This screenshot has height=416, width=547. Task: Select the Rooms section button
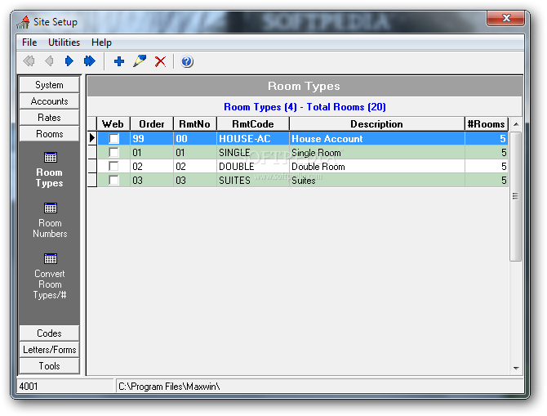49,134
